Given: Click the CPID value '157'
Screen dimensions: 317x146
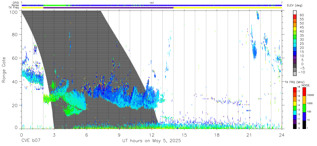Looking at the screenshot, I should pyautogui.click(x=152, y=3).
